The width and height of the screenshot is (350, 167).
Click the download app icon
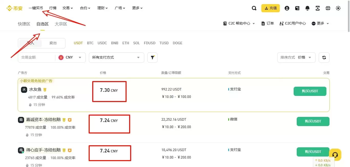(x=317, y=8)
